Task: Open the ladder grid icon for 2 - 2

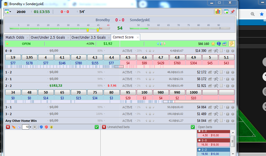Action: 221,86
